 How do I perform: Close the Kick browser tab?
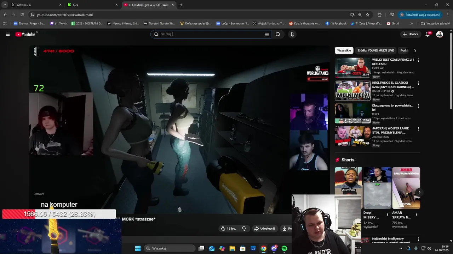coord(116,5)
